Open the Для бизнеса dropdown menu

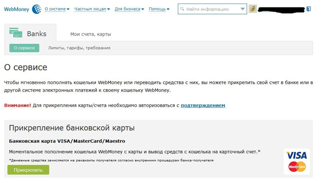point(129,9)
